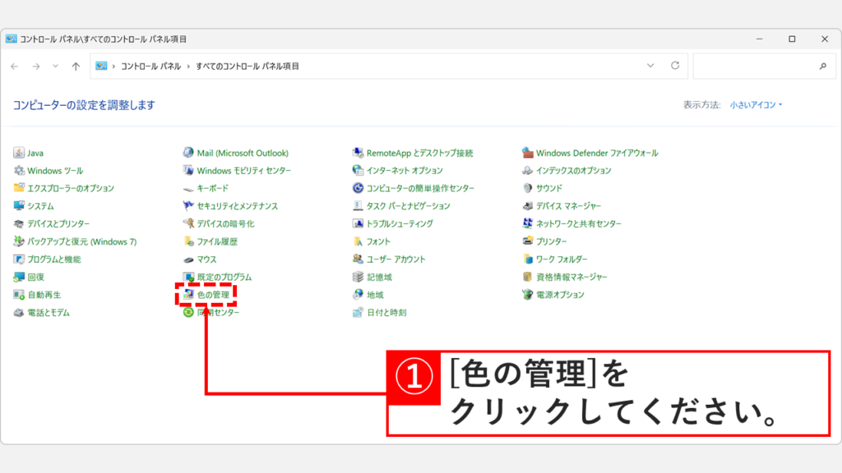The width and height of the screenshot is (842, 473).
Task: Open the 既定のプログラム link
Action: (224, 277)
